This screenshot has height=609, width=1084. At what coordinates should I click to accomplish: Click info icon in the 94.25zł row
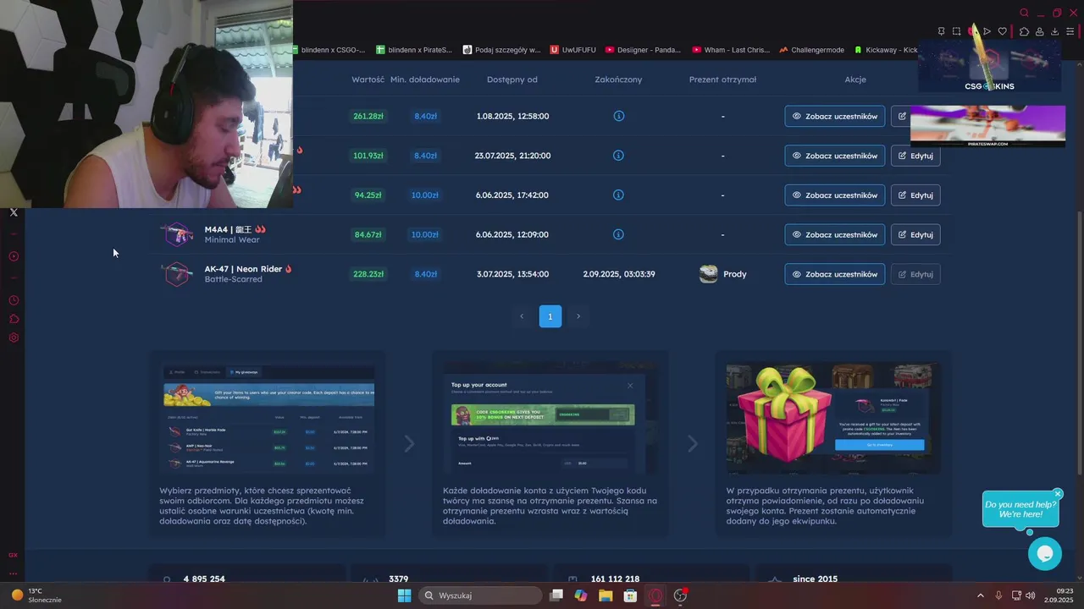618,195
